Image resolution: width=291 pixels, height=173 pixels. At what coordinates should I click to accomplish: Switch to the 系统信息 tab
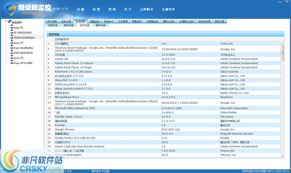(80, 22)
